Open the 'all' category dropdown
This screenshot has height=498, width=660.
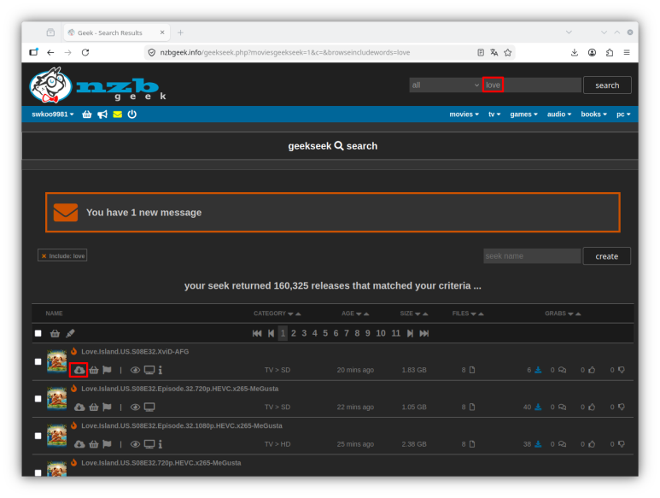[x=446, y=85]
